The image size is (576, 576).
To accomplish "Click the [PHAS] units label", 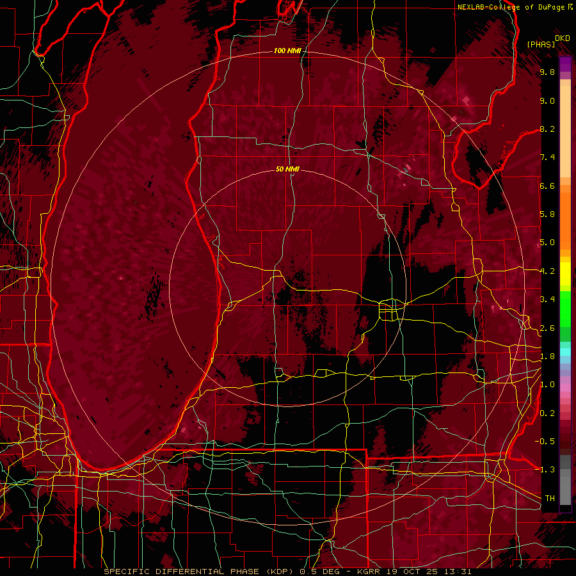I will coord(541,44).
